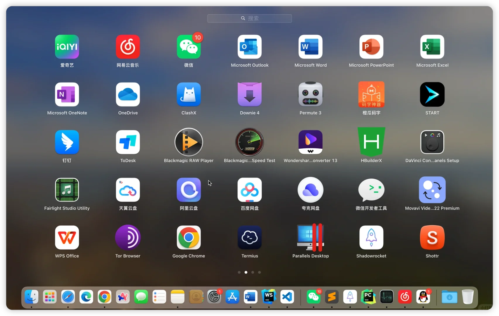This screenshot has height=316, width=499.
Task: Open ClashX
Action: [x=189, y=95]
